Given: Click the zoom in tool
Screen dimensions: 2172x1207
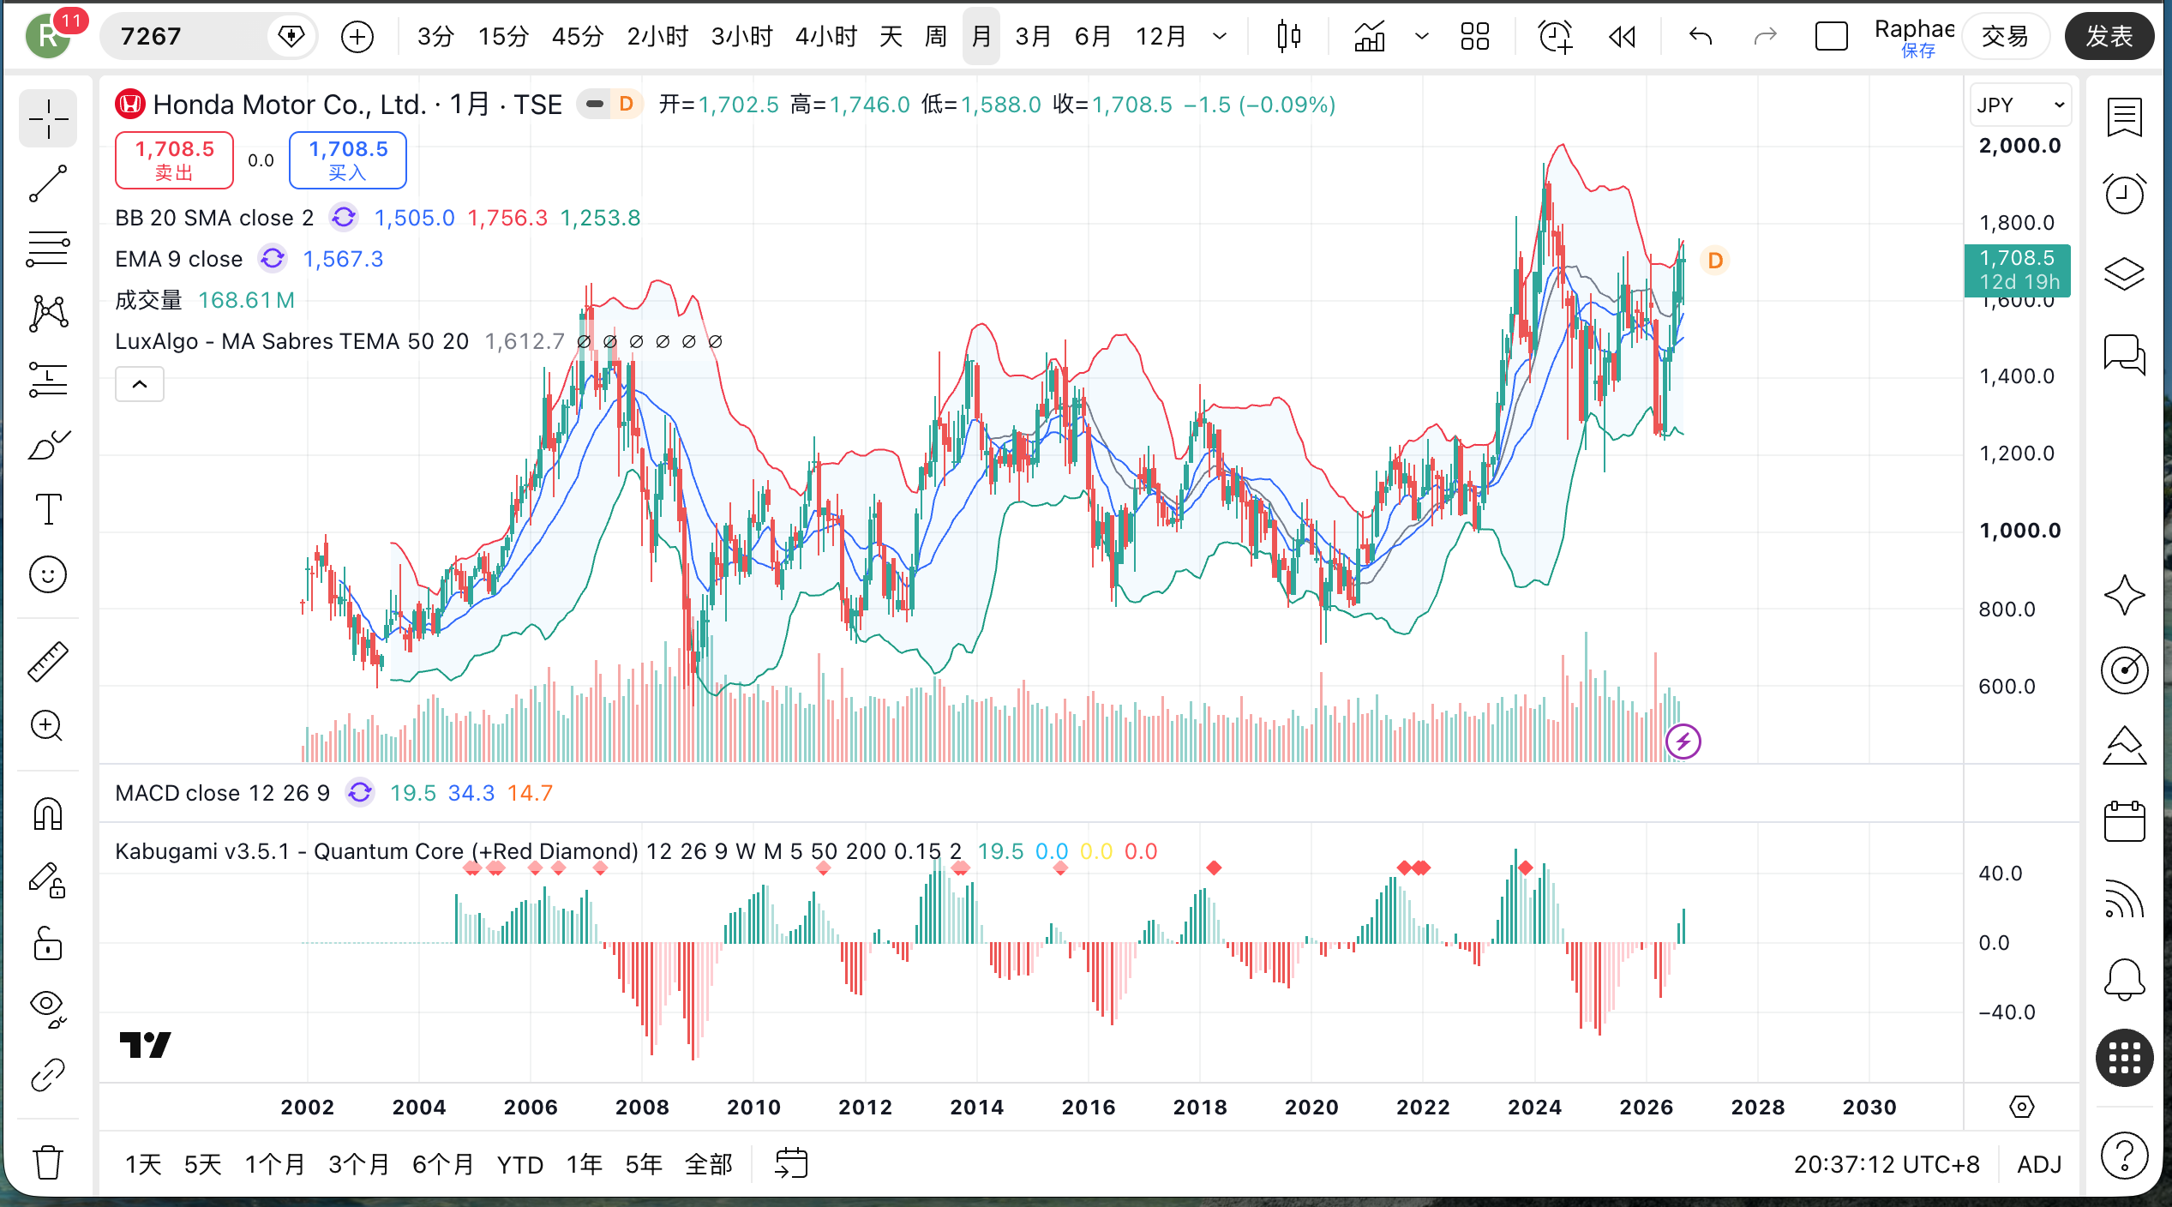Looking at the screenshot, I should click(48, 726).
